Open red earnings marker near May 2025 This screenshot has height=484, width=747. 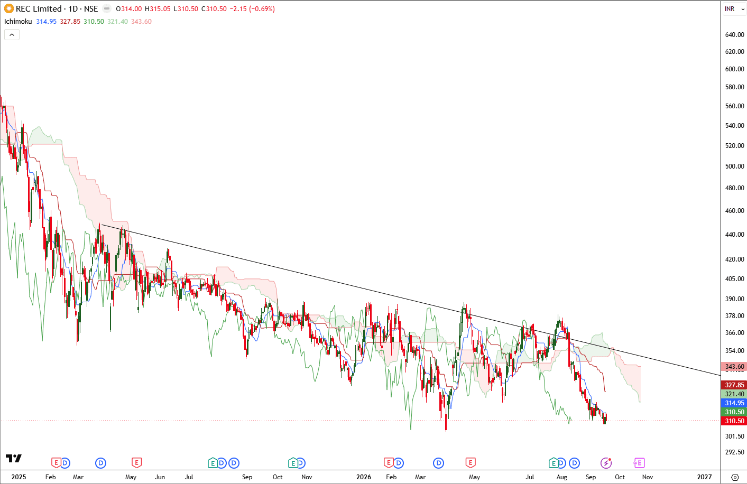coord(136,463)
